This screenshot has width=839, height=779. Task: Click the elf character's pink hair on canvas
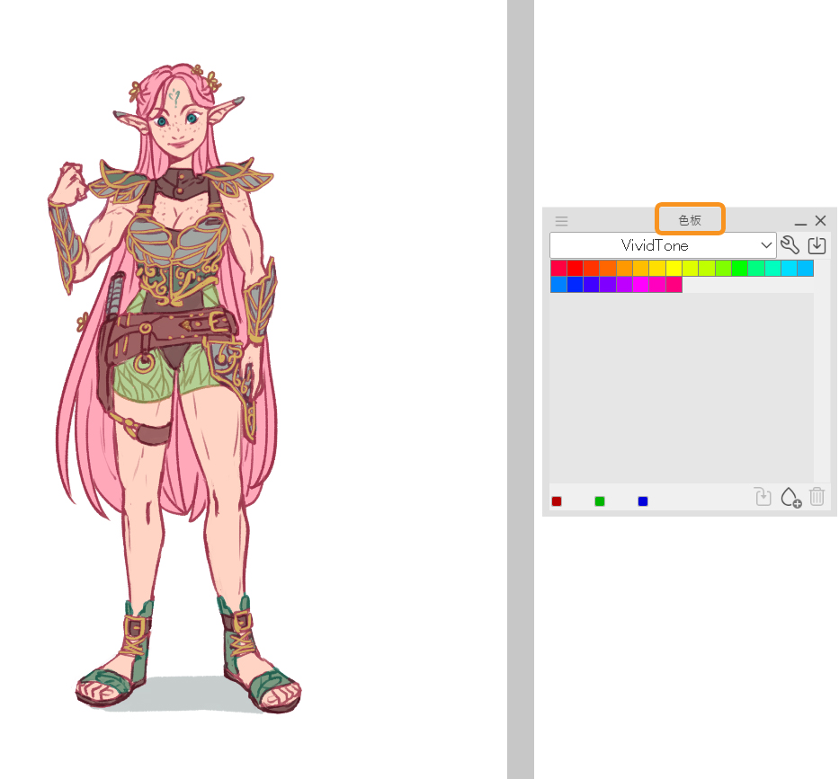[x=85, y=431]
